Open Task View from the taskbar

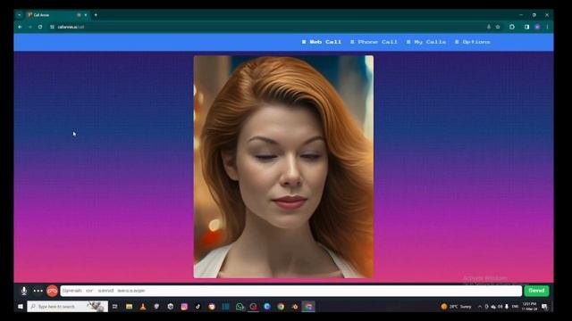pyautogui.click(x=115, y=307)
